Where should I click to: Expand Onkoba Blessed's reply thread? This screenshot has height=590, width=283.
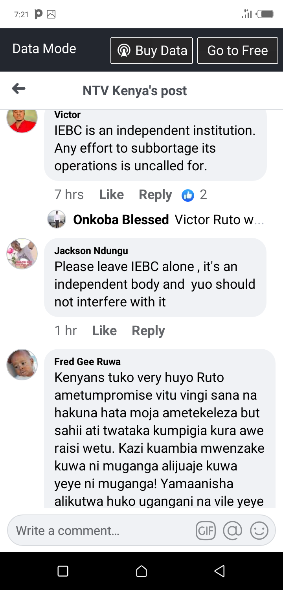[156, 219]
